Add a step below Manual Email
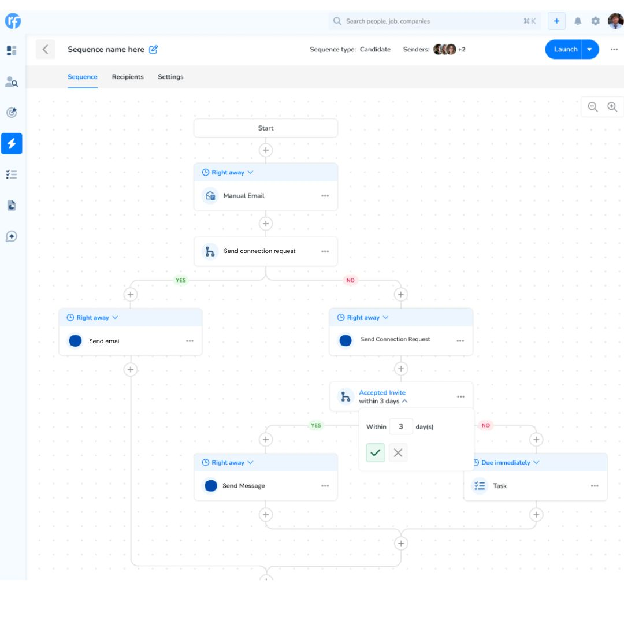This screenshot has width=624, height=624. pos(266,224)
